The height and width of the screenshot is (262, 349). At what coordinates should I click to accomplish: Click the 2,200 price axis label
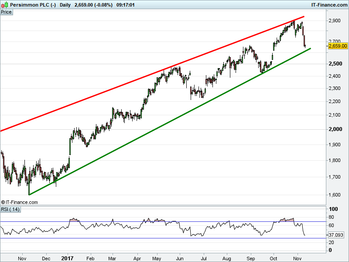(335, 101)
